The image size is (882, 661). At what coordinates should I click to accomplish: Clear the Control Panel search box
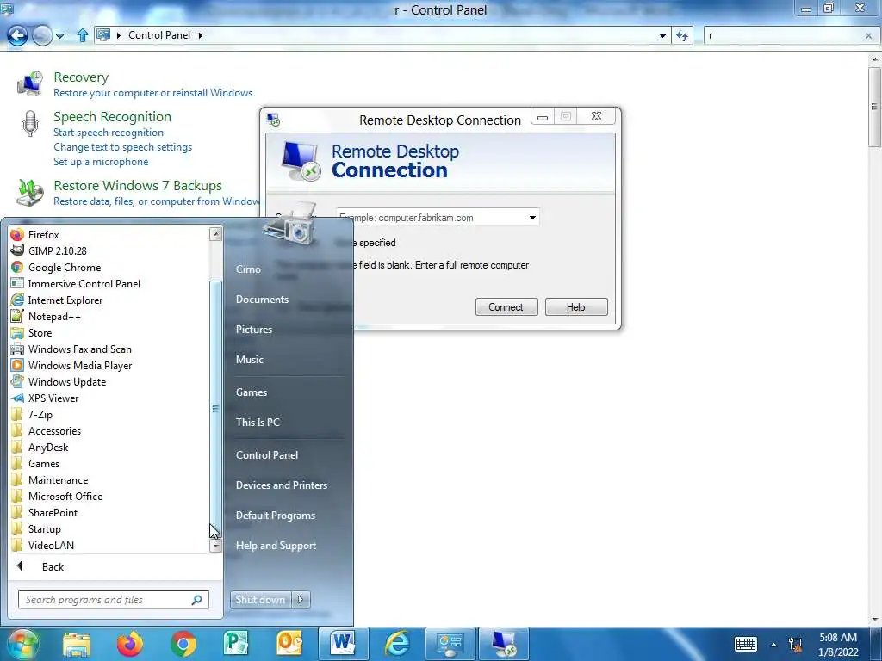click(x=868, y=35)
